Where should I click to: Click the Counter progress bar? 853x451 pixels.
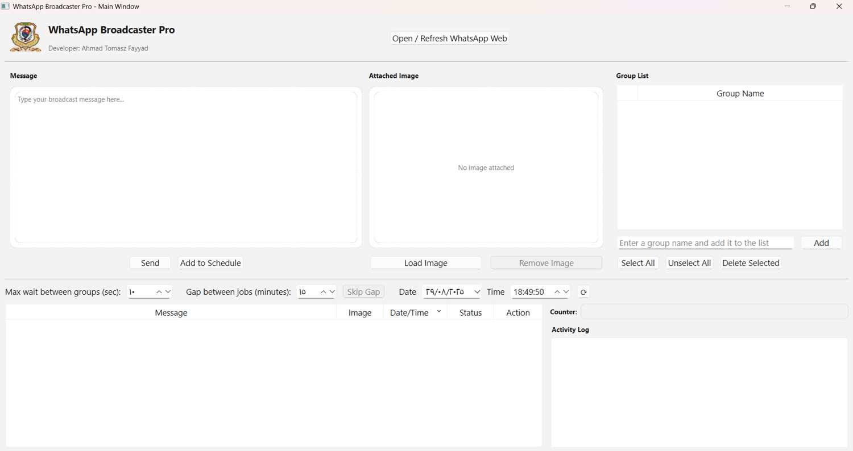point(714,311)
